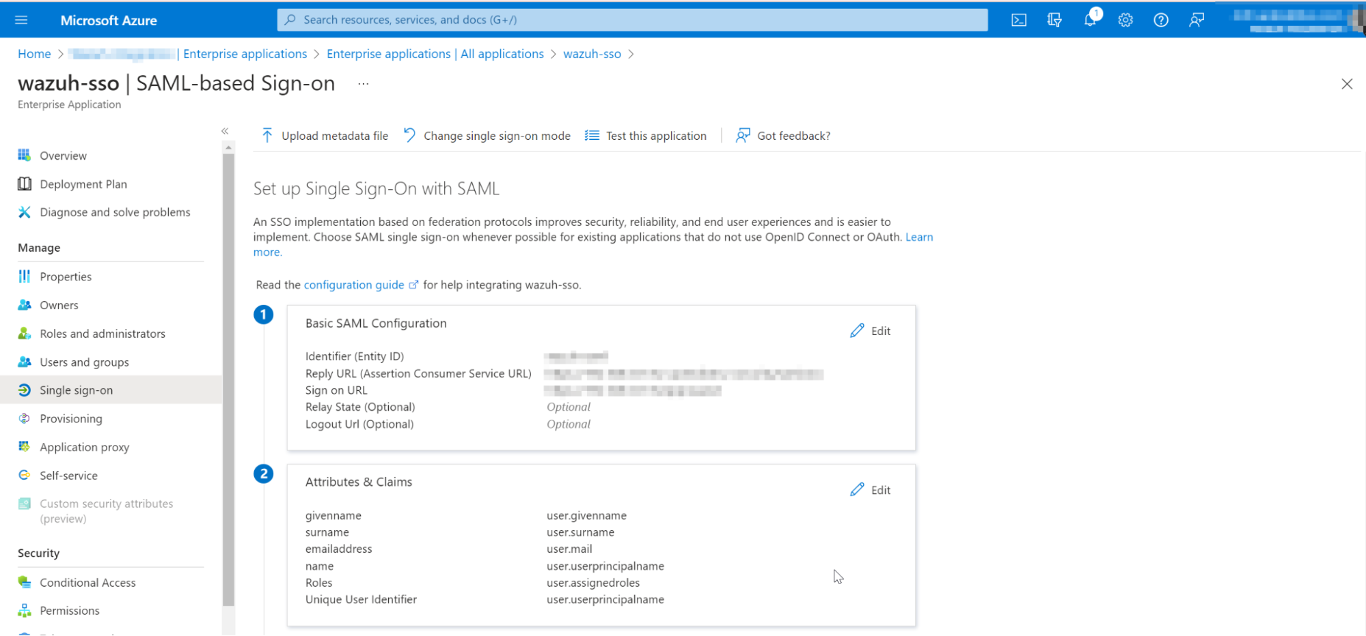Open Cloud Shell icon in header
Viewport: 1366px width, 636px height.
(x=1019, y=20)
